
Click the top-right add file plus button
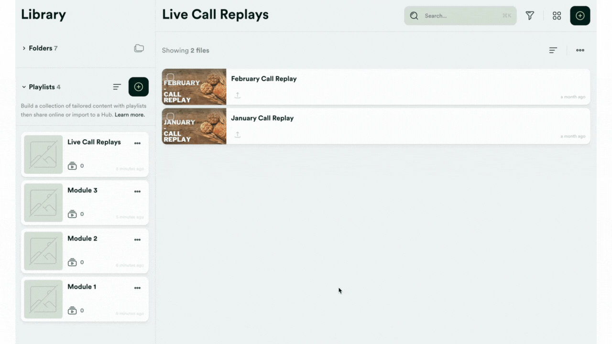(580, 16)
